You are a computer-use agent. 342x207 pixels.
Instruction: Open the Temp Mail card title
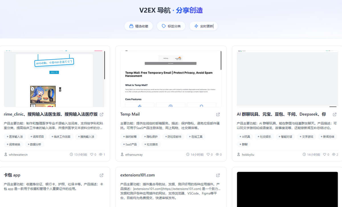[x=130, y=114]
